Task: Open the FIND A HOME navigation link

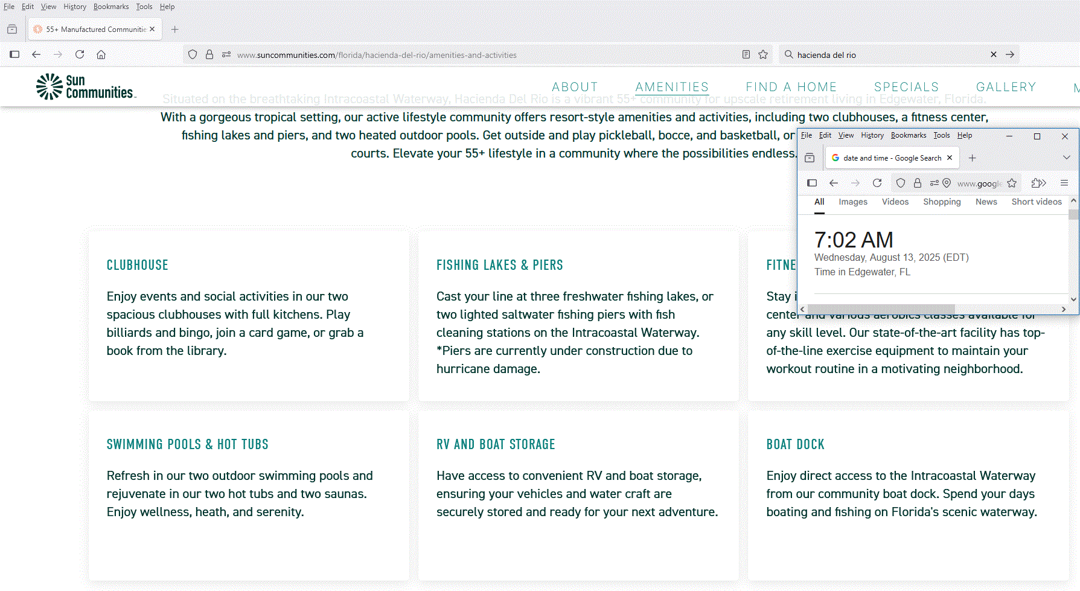Action: (791, 87)
